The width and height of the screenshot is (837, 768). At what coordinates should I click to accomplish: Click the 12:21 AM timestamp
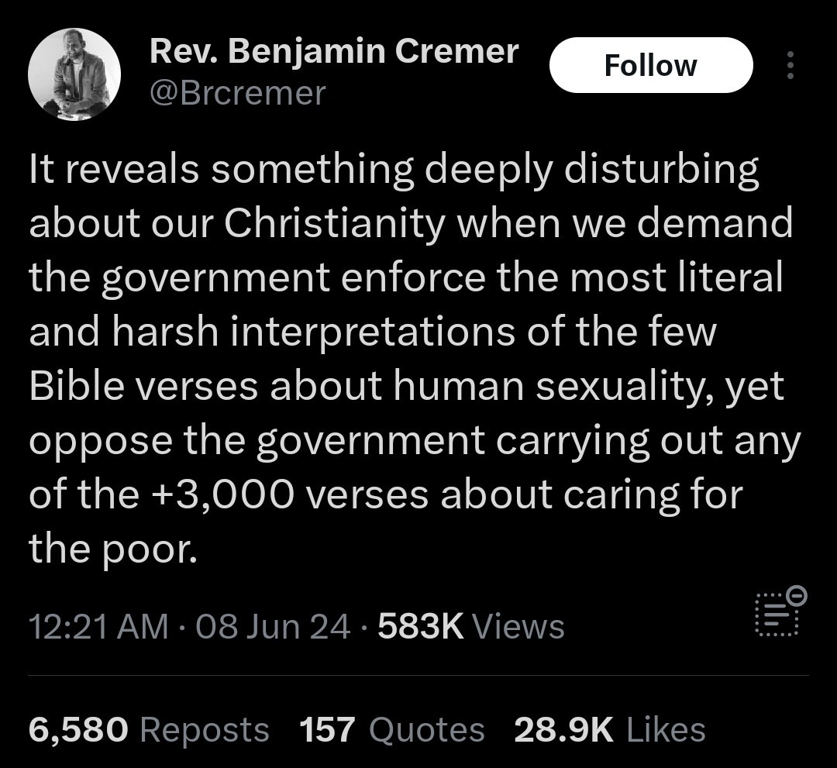point(98,627)
